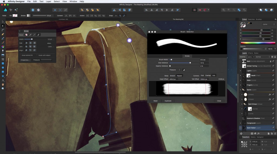Click the Fill colour swatch
The width and height of the screenshot is (277, 154).
[15, 15]
